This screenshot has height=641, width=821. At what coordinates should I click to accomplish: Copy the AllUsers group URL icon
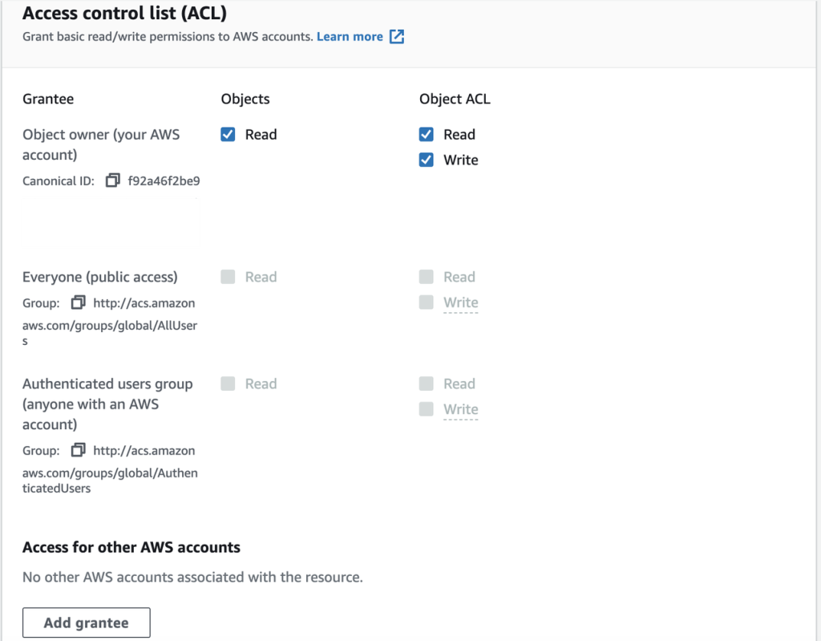point(76,303)
